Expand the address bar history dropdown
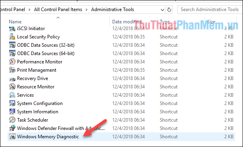Screen dimensions: 243x147 (162, 10)
